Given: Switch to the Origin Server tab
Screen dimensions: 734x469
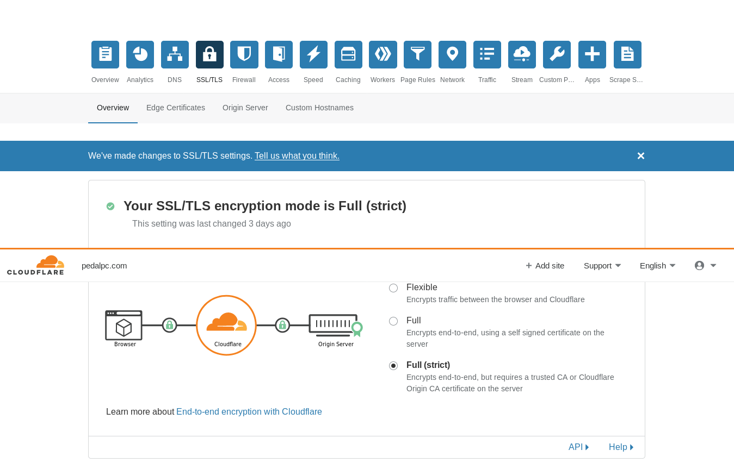Looking at the screenshot, I should [245, 108].
